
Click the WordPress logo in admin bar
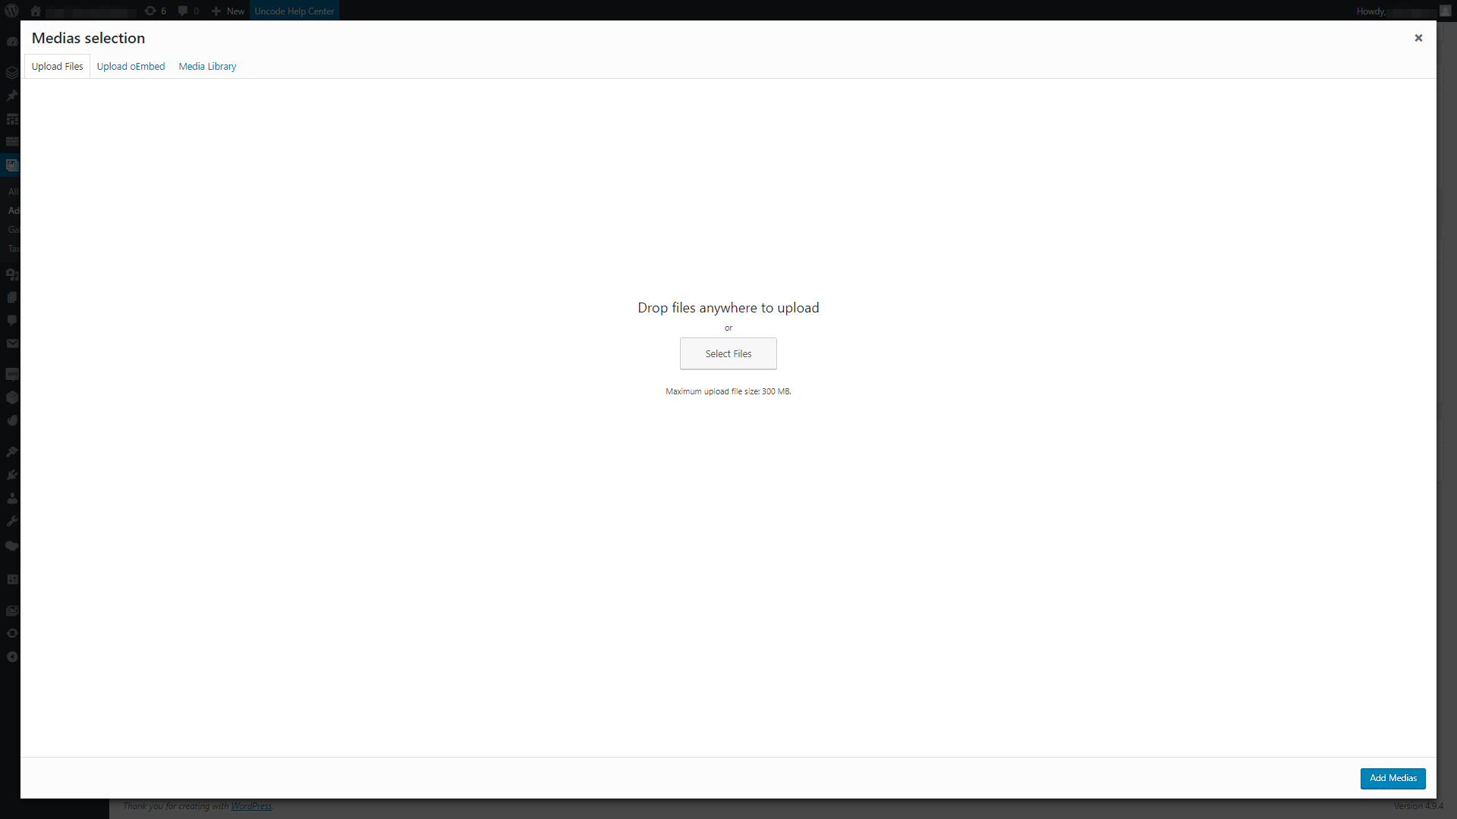(11, 10)
